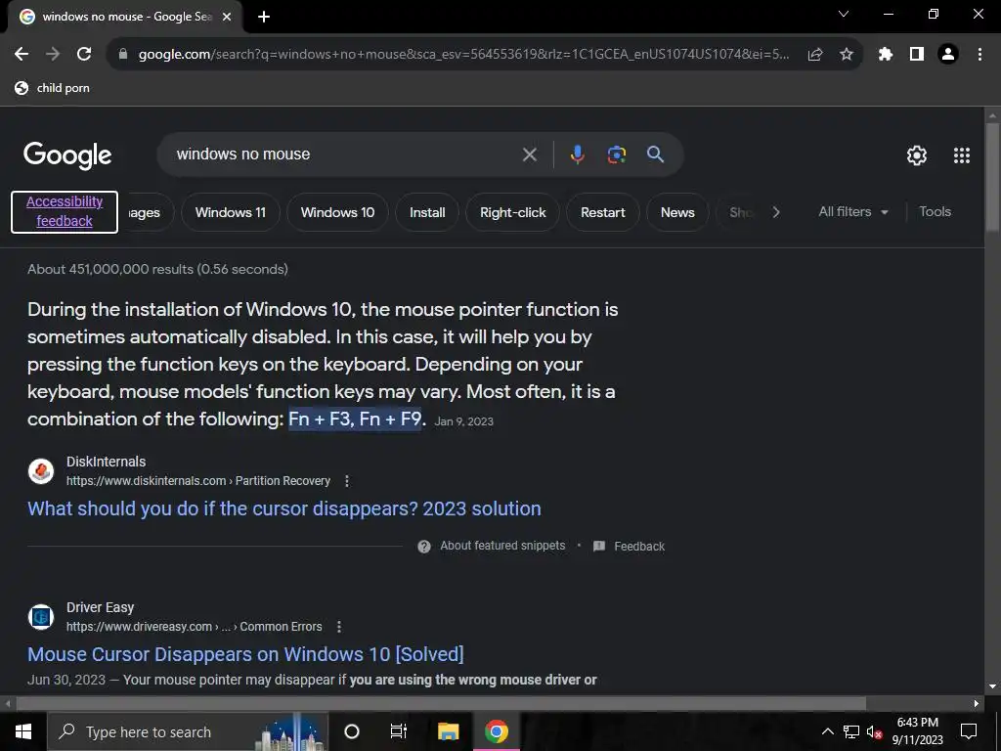1001x751 pixels.
Task: Expand the All filters dropdown
Action: [853, 212]
